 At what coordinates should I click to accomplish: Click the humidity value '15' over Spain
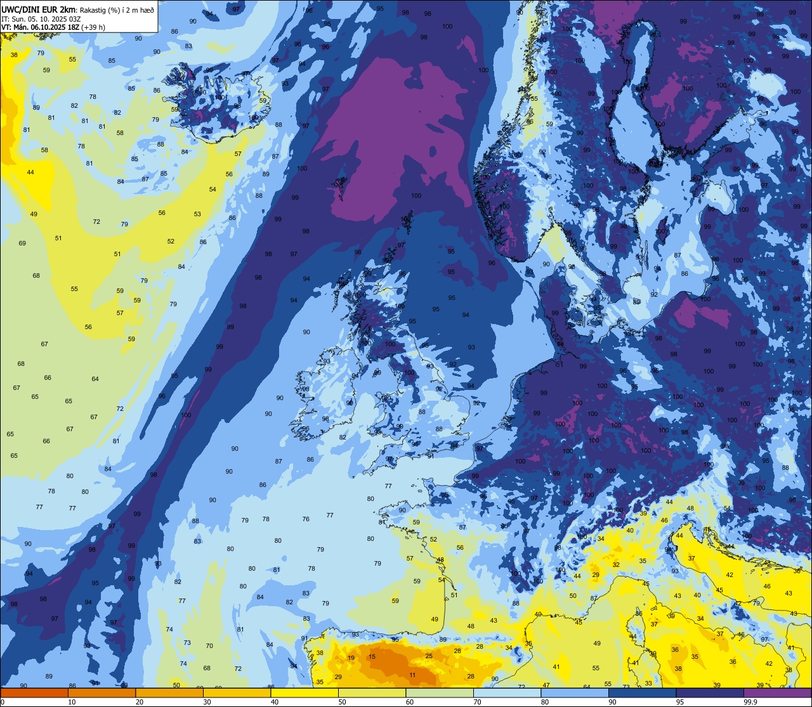[x=372, y=657]
